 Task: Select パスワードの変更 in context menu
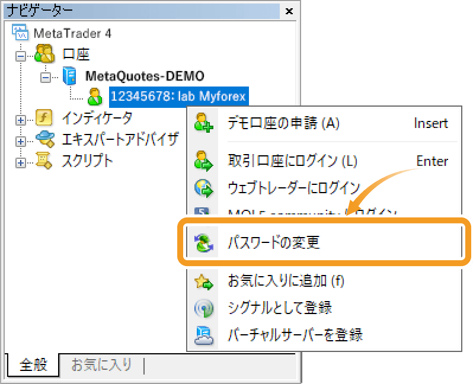click(x=324, y=242)
